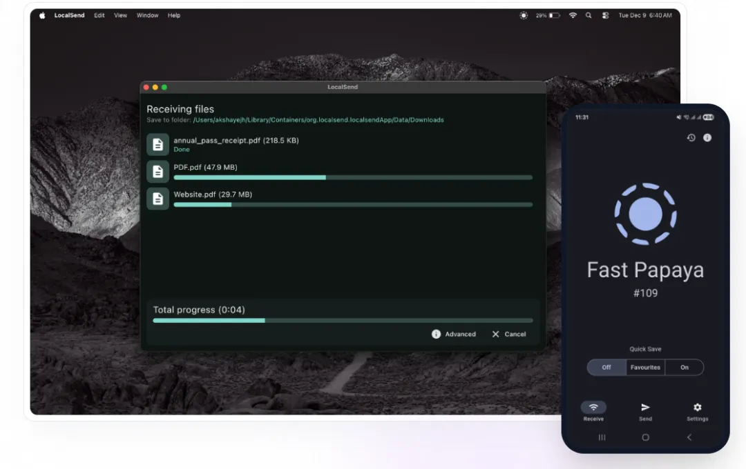746x469 pixels.
Task: Open the Window menu
Action: pyautogui.click(x=148, y=15)
